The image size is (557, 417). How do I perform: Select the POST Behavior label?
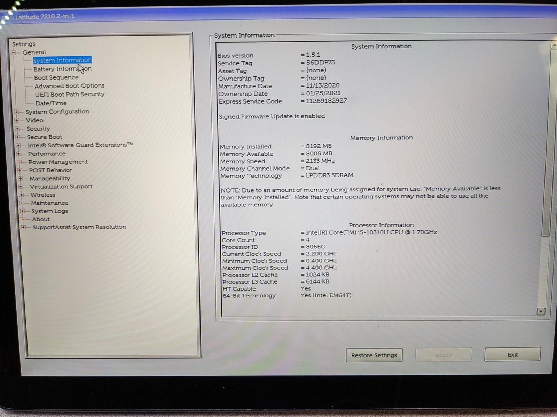50,170
